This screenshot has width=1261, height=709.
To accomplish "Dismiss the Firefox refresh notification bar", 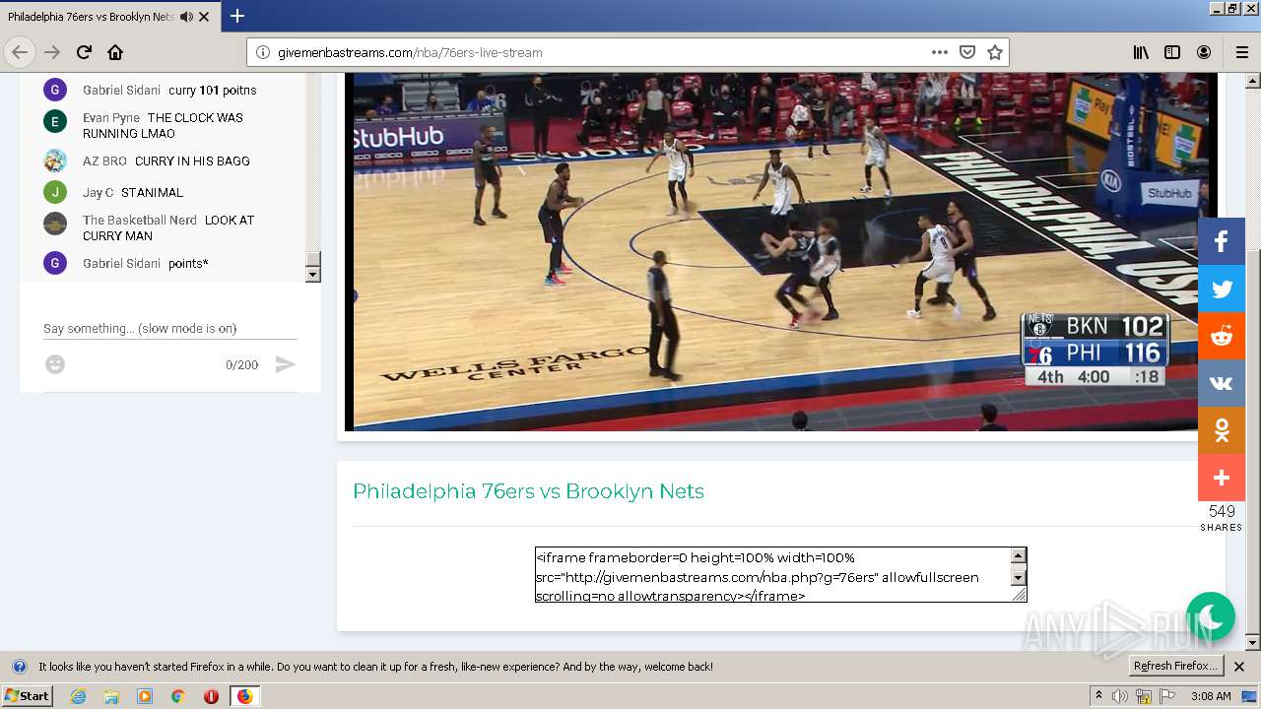I will 1239,667.
